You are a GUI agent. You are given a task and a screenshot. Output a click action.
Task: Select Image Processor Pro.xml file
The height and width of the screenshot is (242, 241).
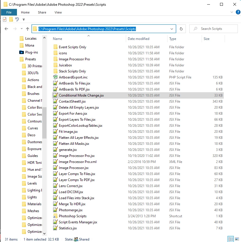[x=78, y=162]
